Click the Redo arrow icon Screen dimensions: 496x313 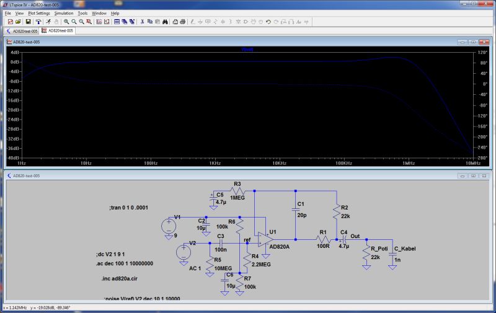tap(276, 22)
